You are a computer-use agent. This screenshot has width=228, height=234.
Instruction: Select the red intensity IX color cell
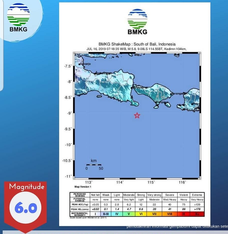tap(183, 214)
